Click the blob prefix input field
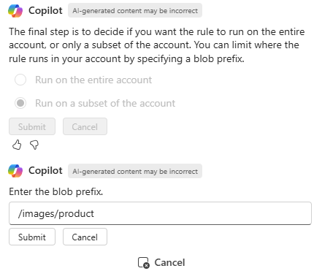 (x=160, y=213)
